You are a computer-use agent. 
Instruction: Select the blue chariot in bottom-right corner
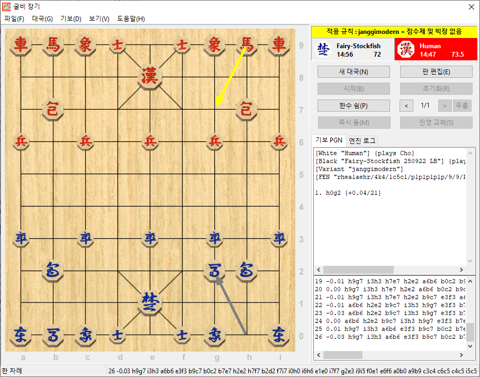(279, 335)
